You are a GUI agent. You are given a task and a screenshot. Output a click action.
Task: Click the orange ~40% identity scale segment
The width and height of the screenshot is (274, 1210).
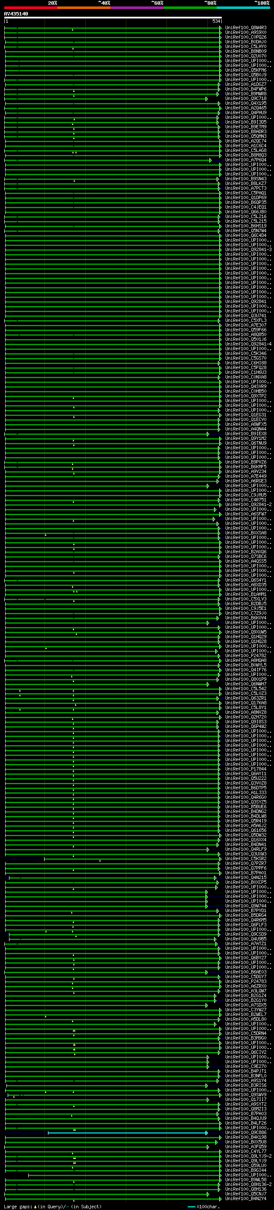[x=84, y=8]
